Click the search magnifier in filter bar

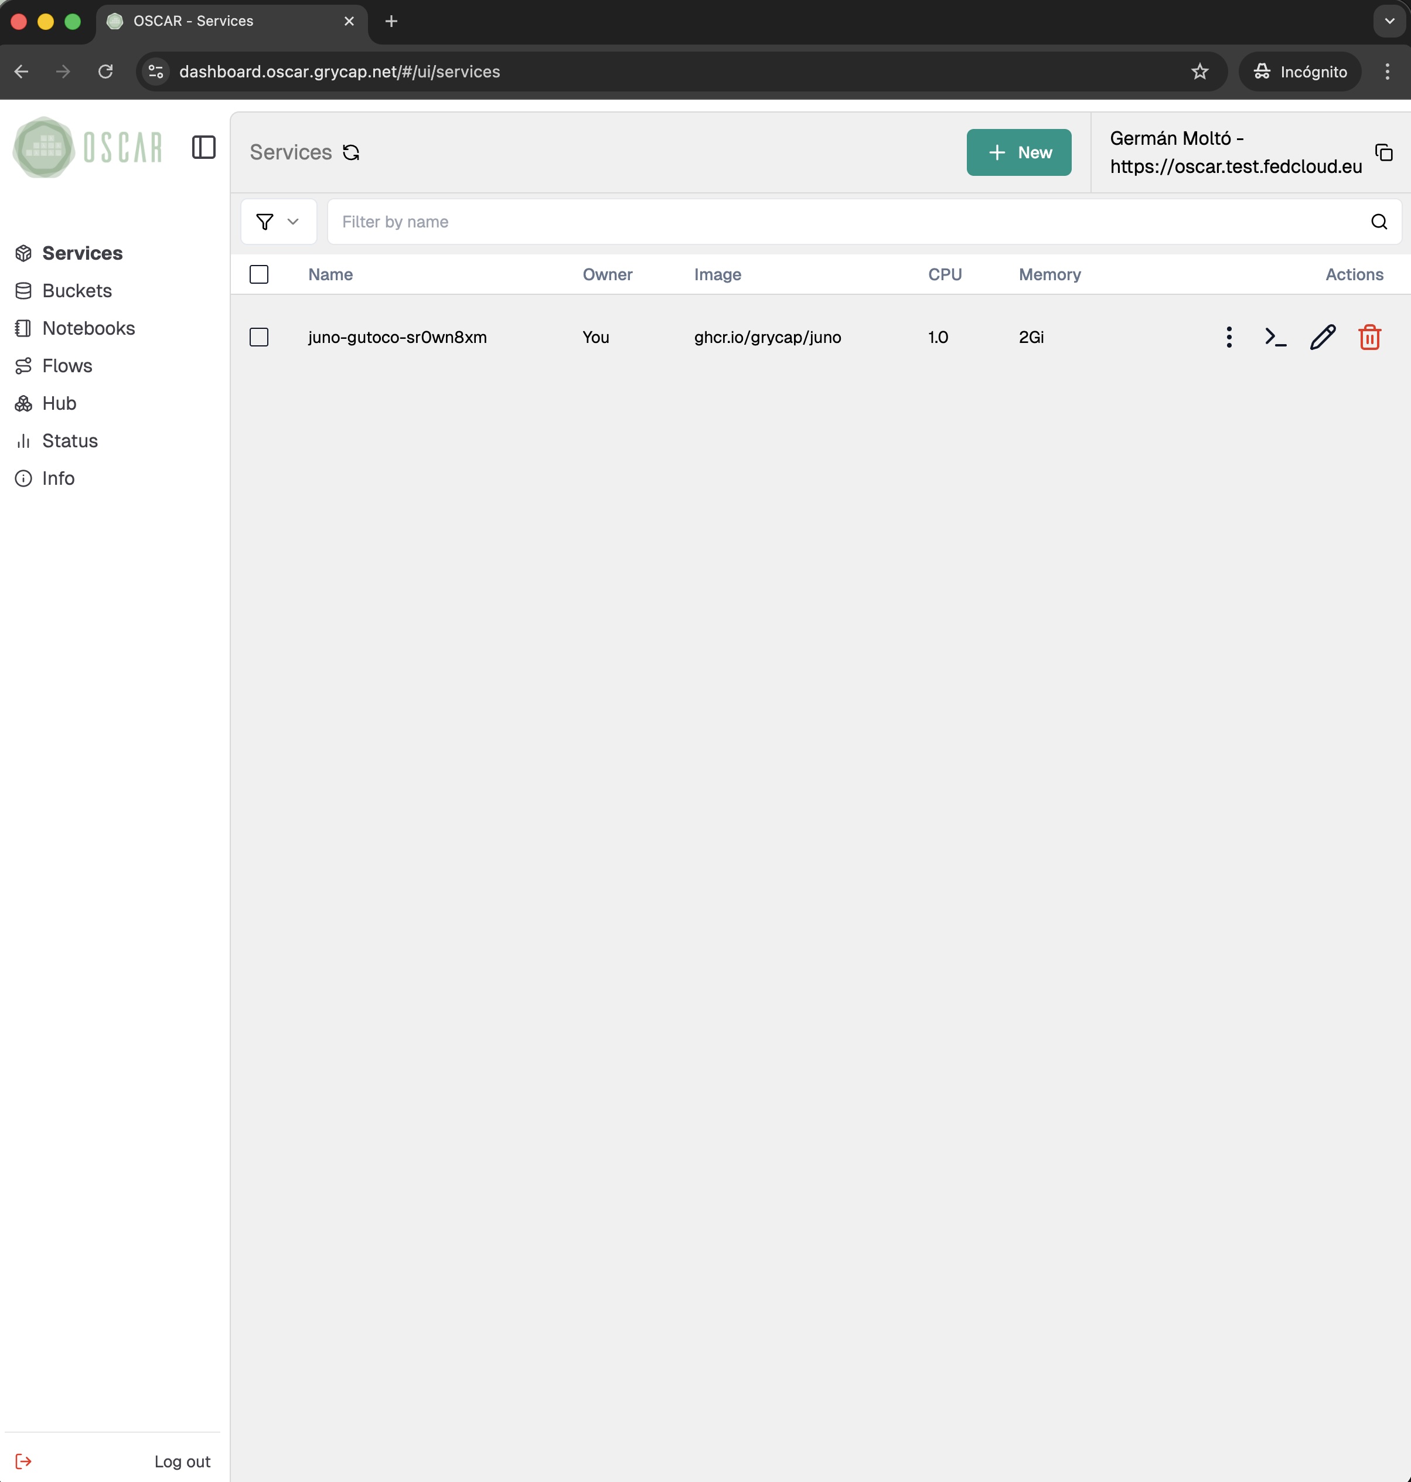1378,221
